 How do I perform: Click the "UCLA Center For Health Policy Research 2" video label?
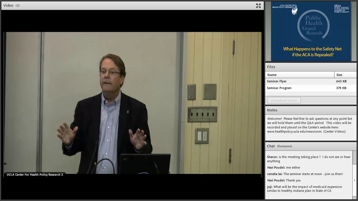pos(35,175)
